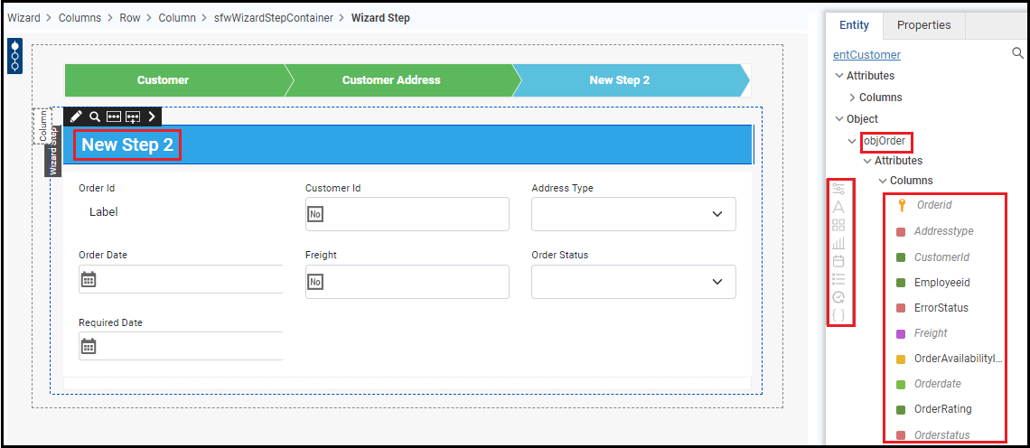Screen dimensions: 1030x448
Task: Select the chart icon in side strip
Action: [x=838, y=243]
